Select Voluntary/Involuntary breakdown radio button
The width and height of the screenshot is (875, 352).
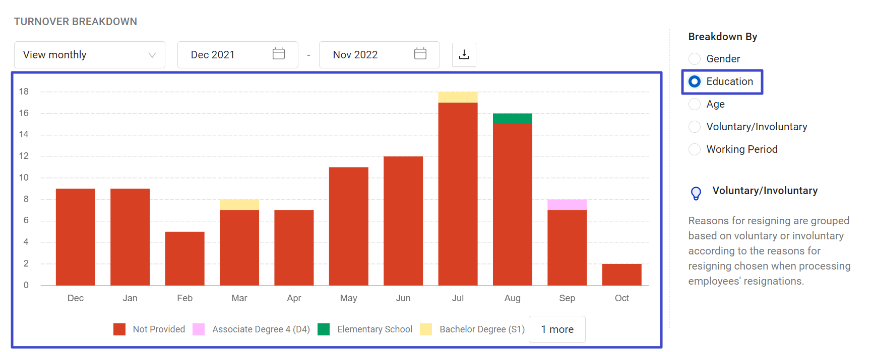tap(695, 127)
